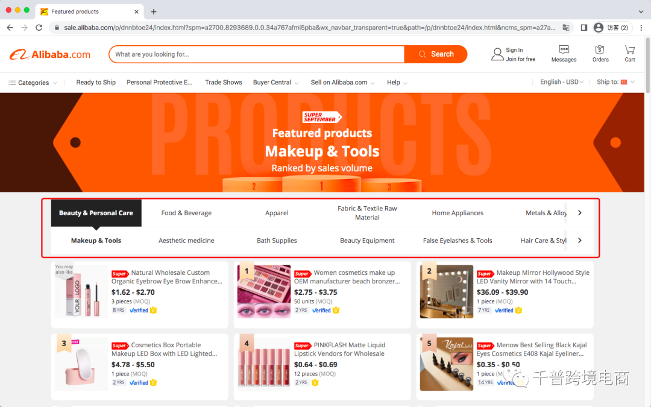Click the browser translate page icon
Image resolution: width=651 pixels, height=407 pixels.
(566, 27)
